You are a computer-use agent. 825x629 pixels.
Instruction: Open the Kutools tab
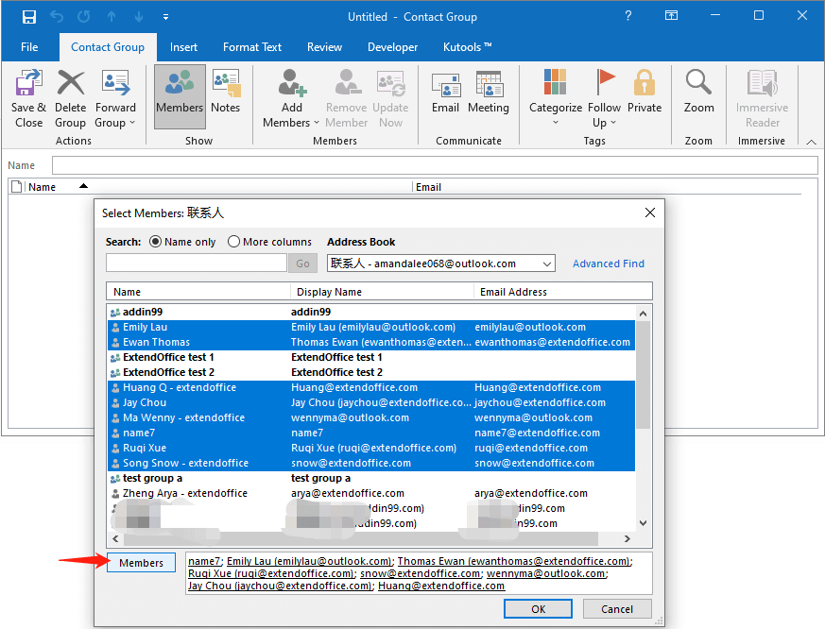(x=467, y=47)
